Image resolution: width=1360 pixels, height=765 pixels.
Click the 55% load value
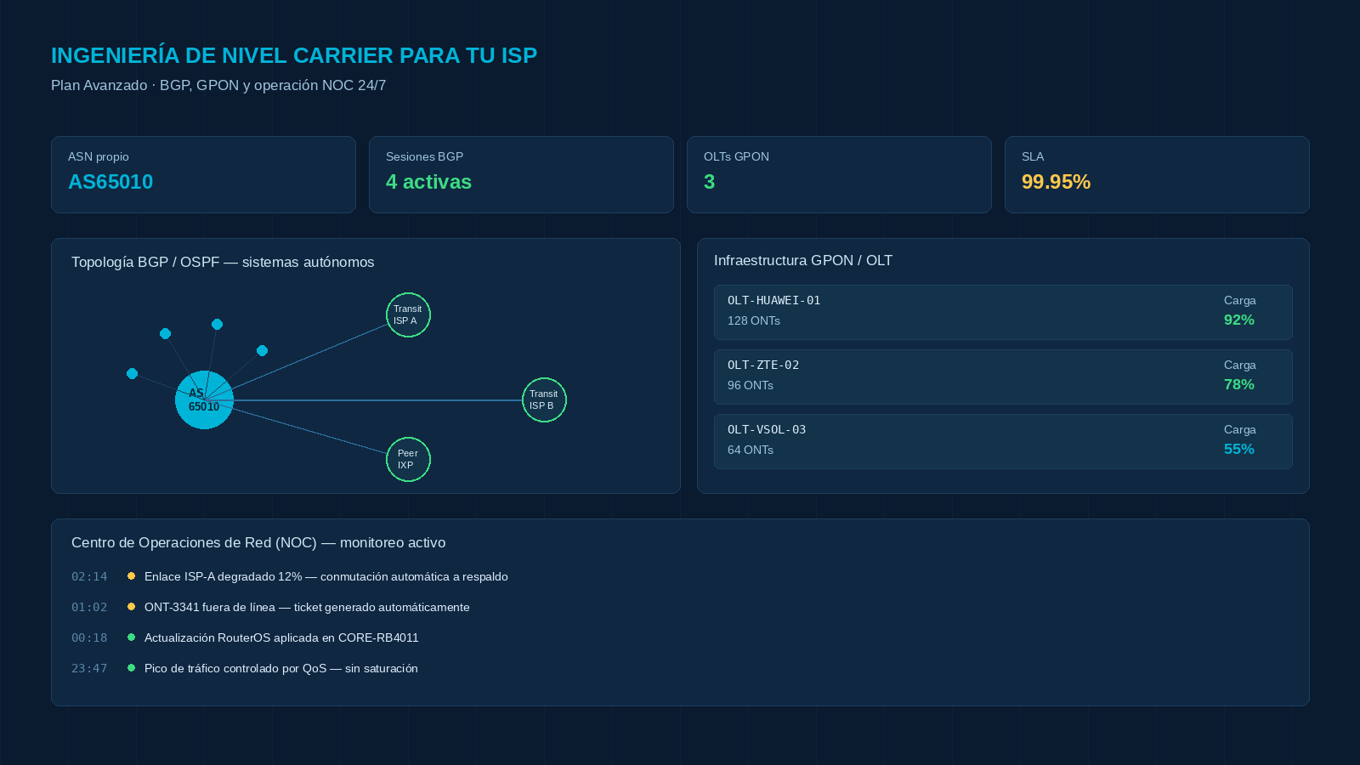(x=1238, y=450)
